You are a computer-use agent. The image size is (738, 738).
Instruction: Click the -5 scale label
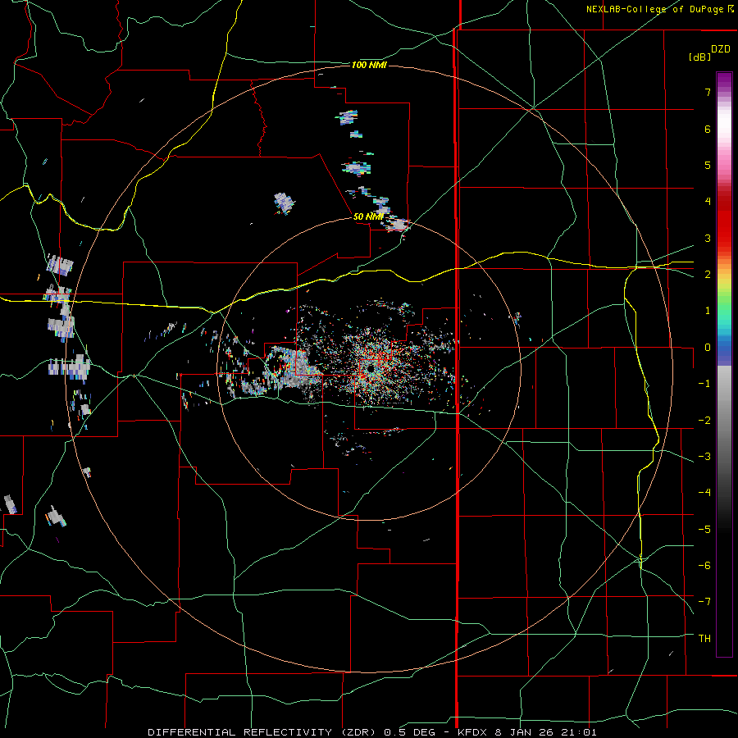[x=704, y=530]
